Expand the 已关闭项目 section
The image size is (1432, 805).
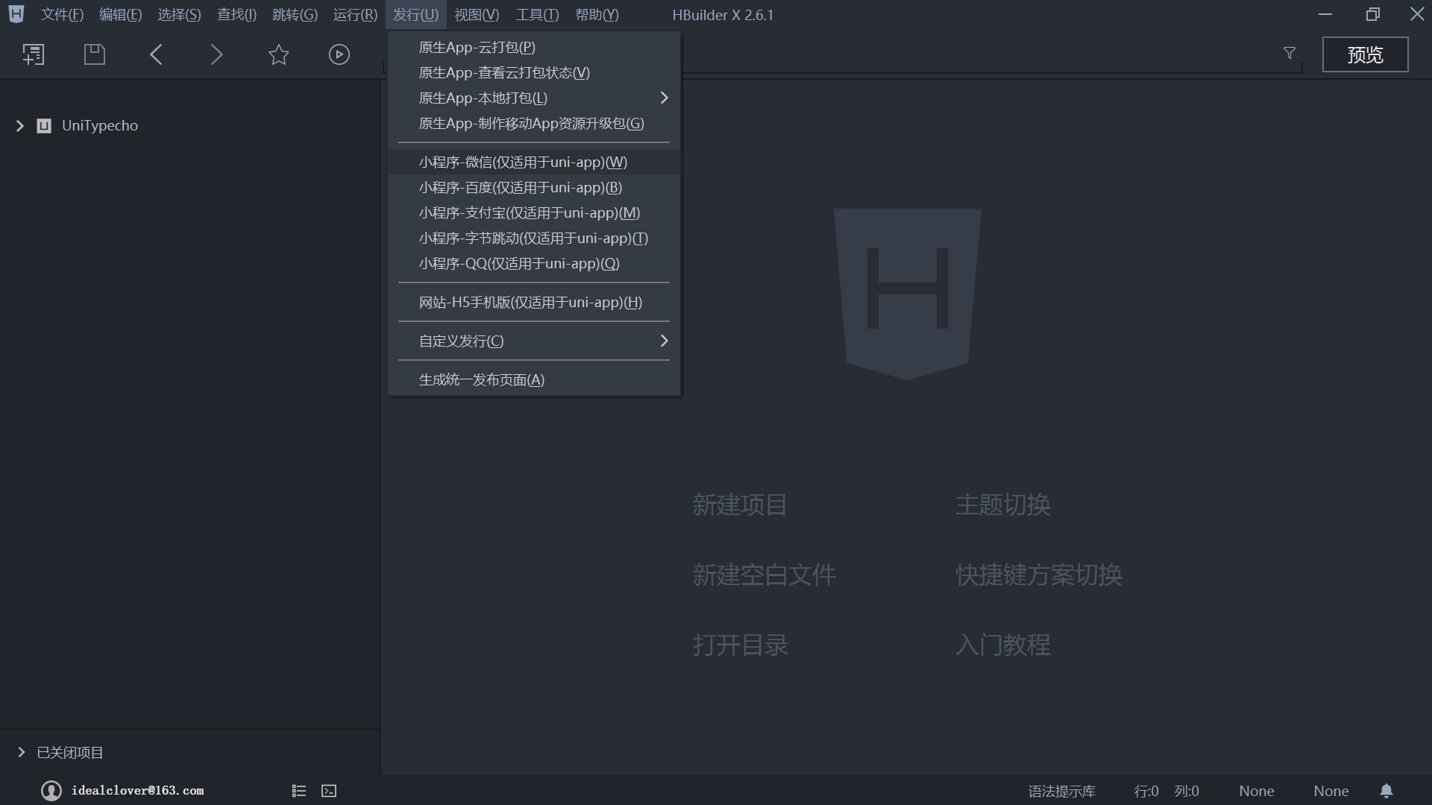pyautogui.click(x=21, y=753)
